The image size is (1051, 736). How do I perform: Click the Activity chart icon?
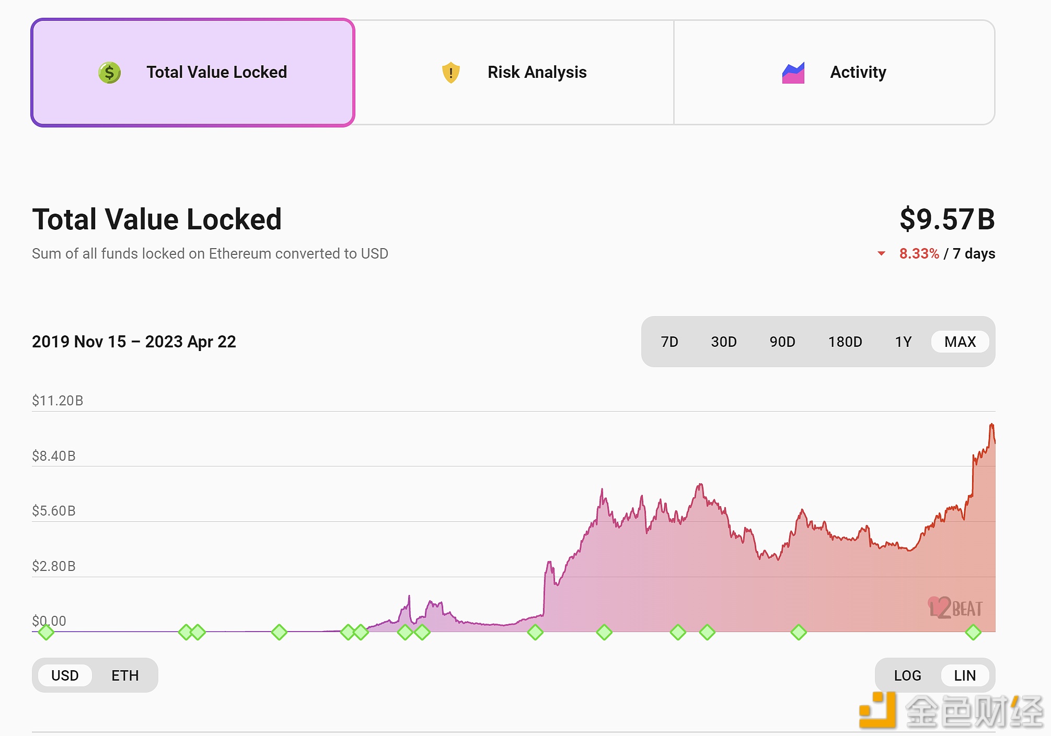[793, 72]
